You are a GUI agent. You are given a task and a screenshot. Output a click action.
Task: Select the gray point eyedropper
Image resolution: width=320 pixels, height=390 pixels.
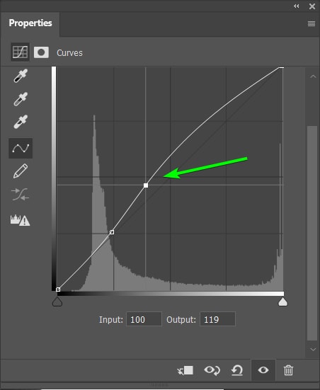coord(21,99)
